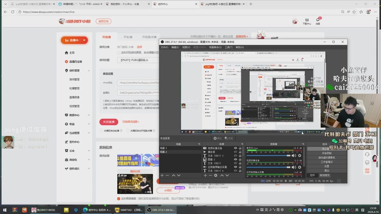Open browser tab list chevron
Image resolution: width=381 pixels, height=214 pixels.
point(5,4)
